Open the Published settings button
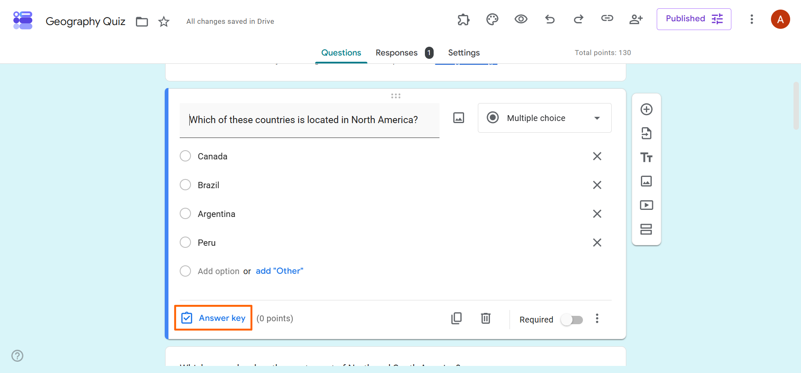 pos(694,19)
